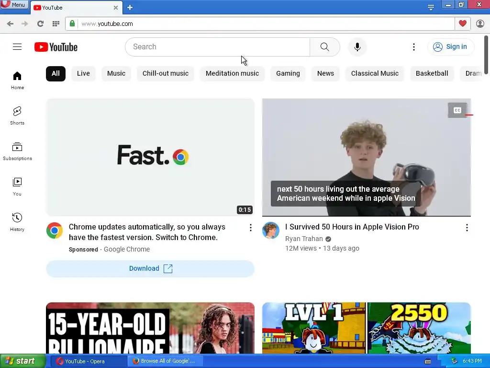
Task: Focus the YouTube Search box
Action: (x=218, y=47)
